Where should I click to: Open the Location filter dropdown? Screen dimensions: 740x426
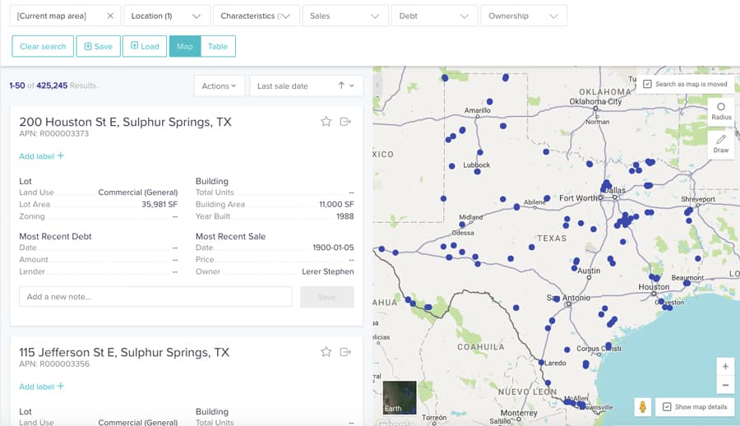click(x=166, y=16)
